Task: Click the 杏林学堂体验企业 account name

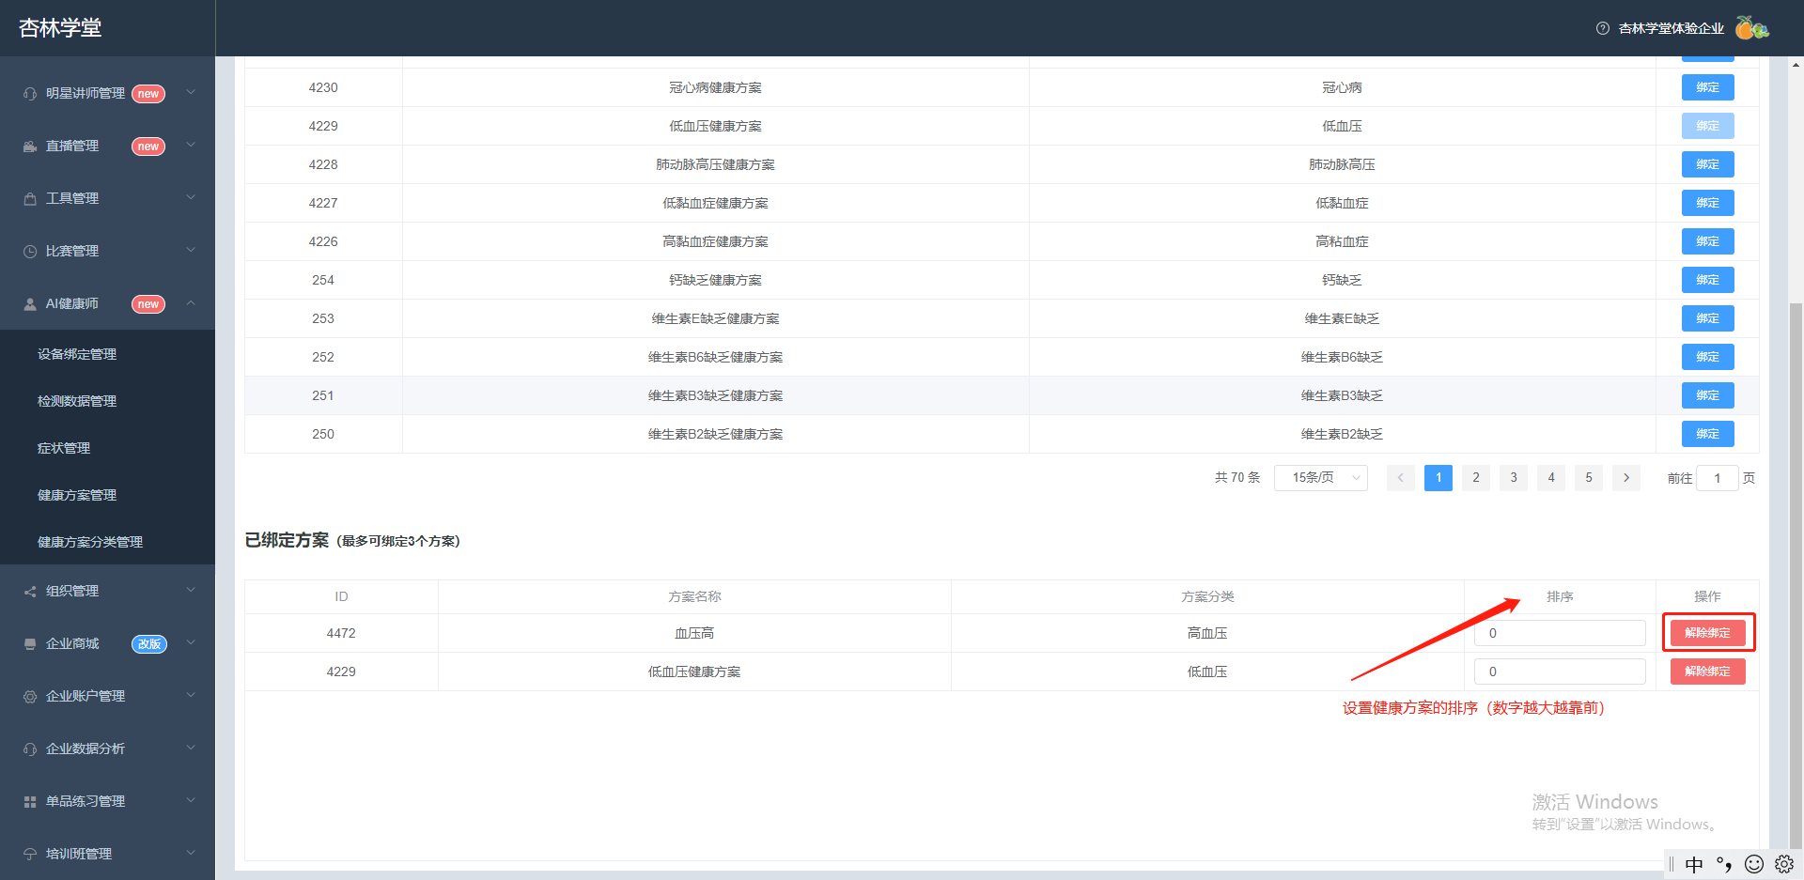Action: tap(1671, 28)
